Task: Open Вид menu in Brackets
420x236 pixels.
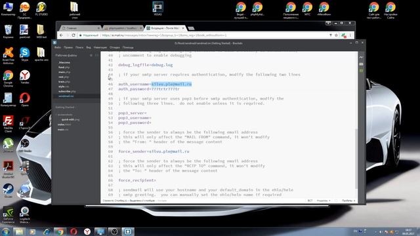Action: [x=89, y=47]
